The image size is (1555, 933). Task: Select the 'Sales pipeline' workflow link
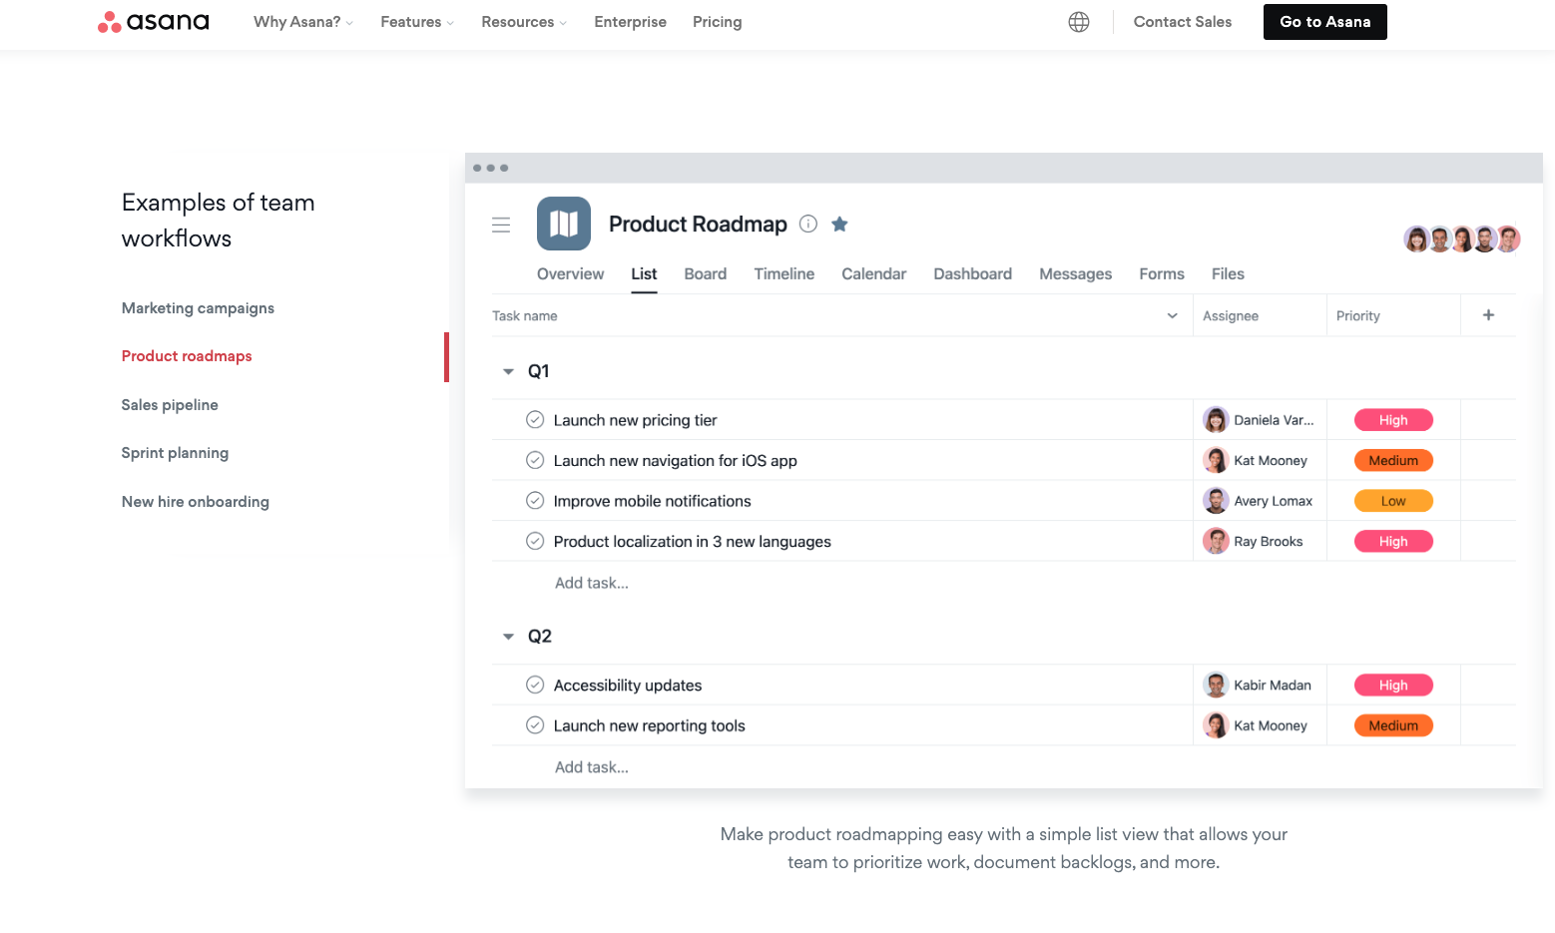pyautogui.click(x=170, y=405)
